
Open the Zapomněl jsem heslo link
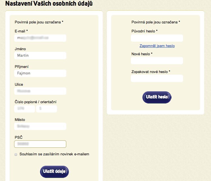(157, 46)
